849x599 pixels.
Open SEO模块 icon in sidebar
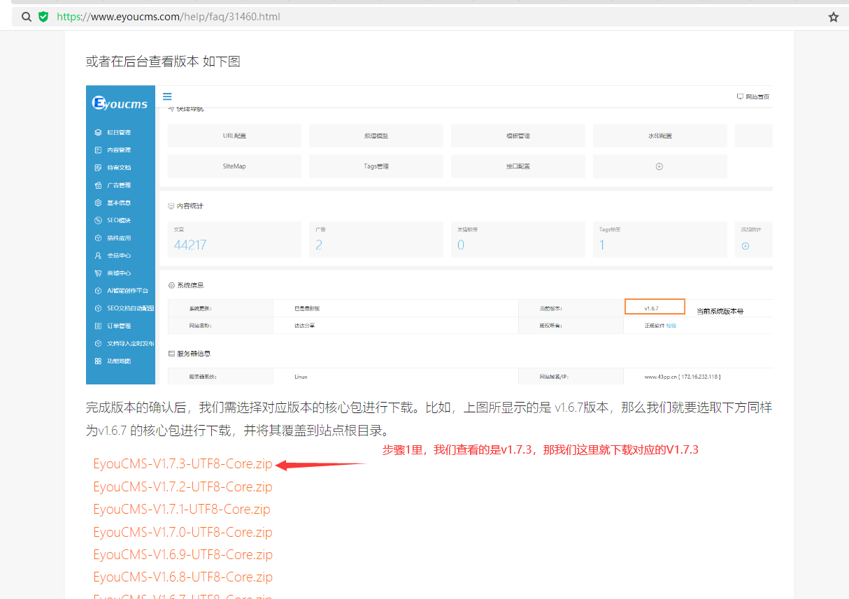[x=99, y=220]
